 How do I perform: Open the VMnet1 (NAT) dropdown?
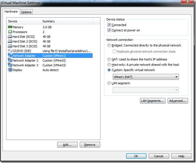(x=146, y=77)
